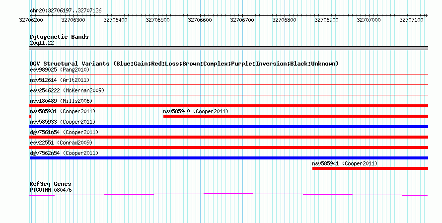The height and width of the screenshot is (223, 442).
Task: Click the blue gain bar of dgv7562n54
Action: [x=228, y=158]
